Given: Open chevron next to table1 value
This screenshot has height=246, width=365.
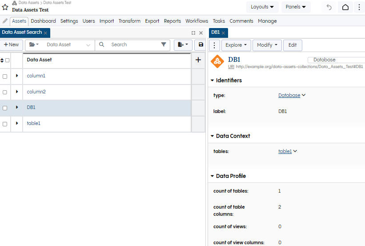Looking at the screenshot, I should click(295, 151).
